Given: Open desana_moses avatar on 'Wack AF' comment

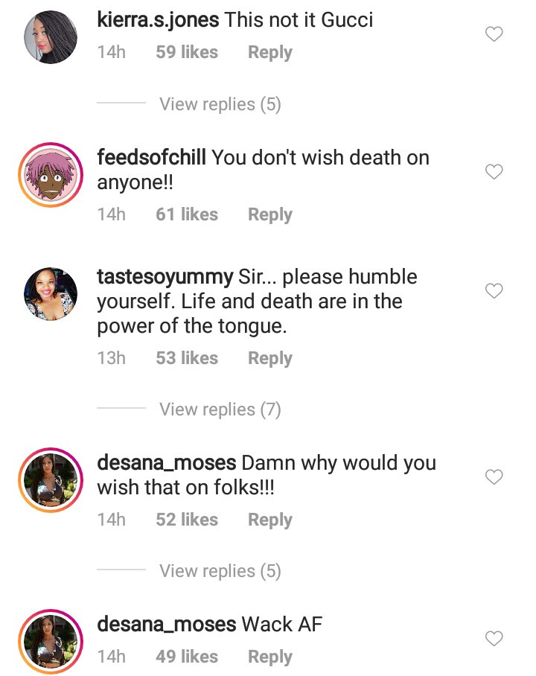Looking at the screenshot, I should [51, 641].
